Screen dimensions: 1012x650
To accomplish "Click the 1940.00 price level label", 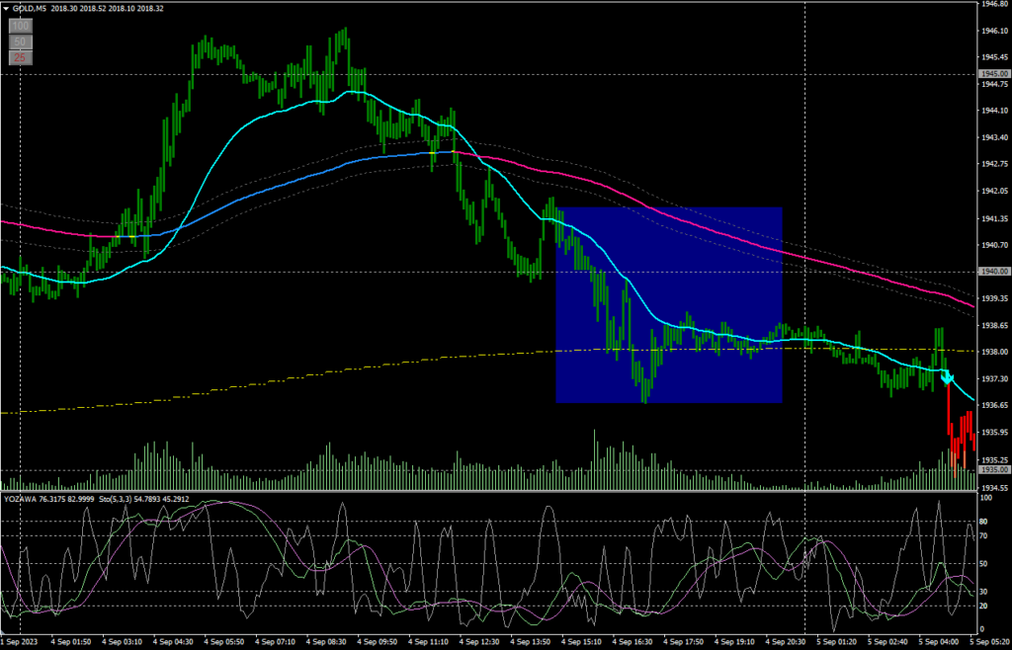I will coord(992,272).
